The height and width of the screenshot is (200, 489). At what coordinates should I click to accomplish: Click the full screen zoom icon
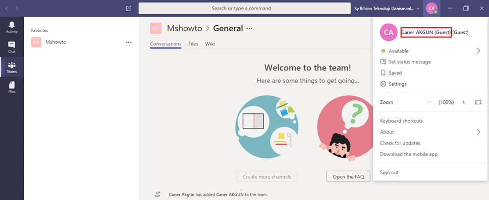coord(478,102)
